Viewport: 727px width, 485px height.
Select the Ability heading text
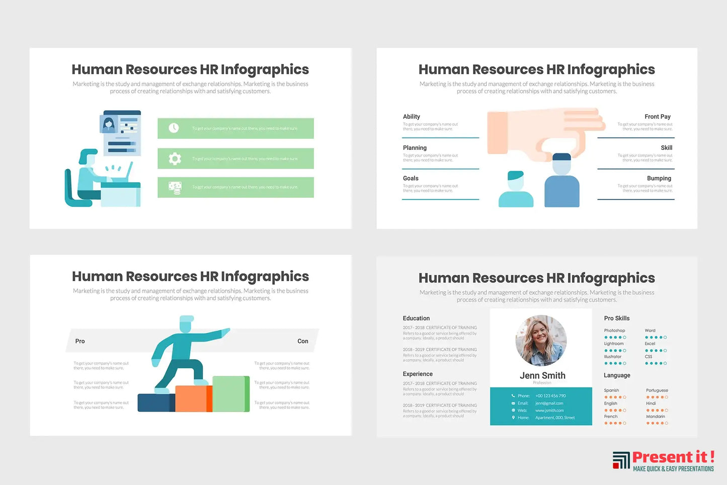pos(411,117)
